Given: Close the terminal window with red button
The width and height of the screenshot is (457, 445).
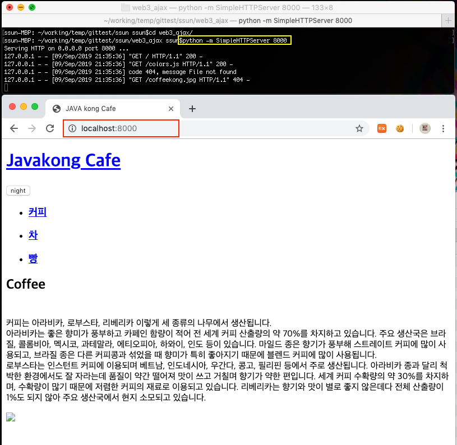Looking at the screenshot, I should point(10,7).
